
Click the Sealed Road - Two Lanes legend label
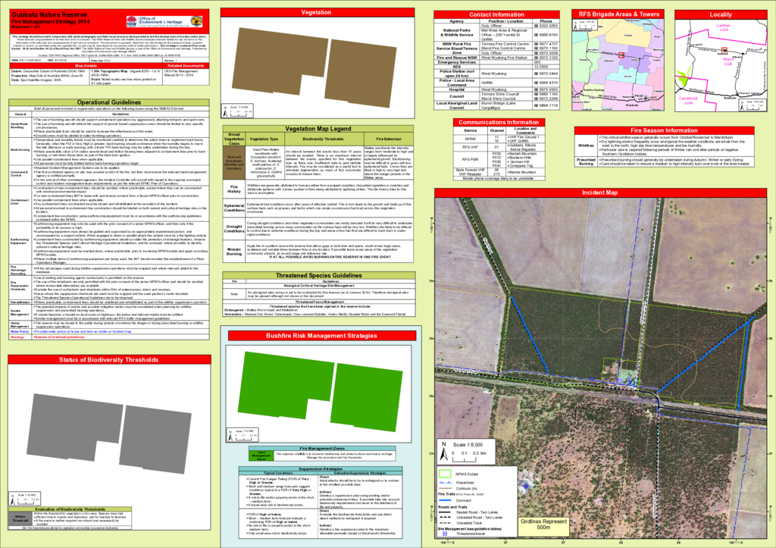477,512
